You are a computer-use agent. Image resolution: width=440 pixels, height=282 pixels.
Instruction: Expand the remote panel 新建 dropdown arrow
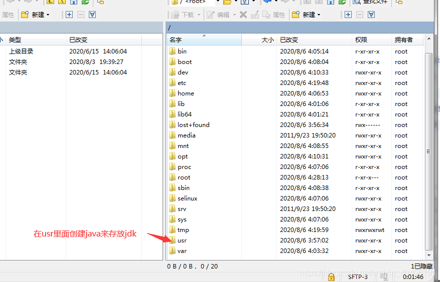(x=319, y=15)
